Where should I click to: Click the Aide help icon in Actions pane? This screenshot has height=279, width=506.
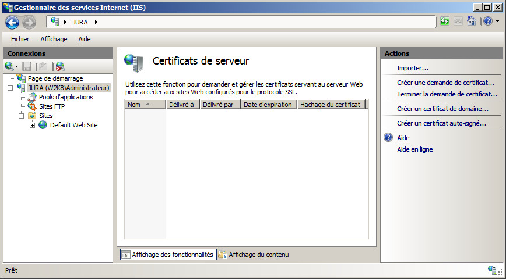[x=389, y=138]
